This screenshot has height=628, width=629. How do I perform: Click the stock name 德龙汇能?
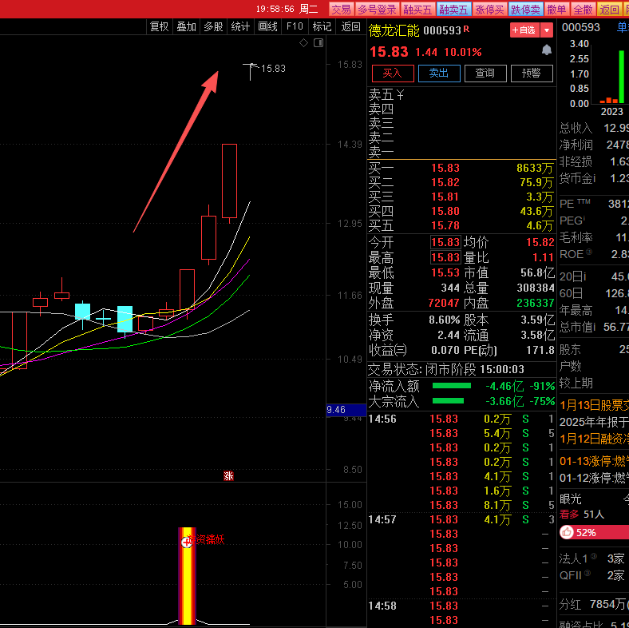[x=394, y=30]
